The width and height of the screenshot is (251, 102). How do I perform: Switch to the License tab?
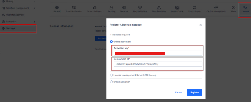(x=245, y=9)
